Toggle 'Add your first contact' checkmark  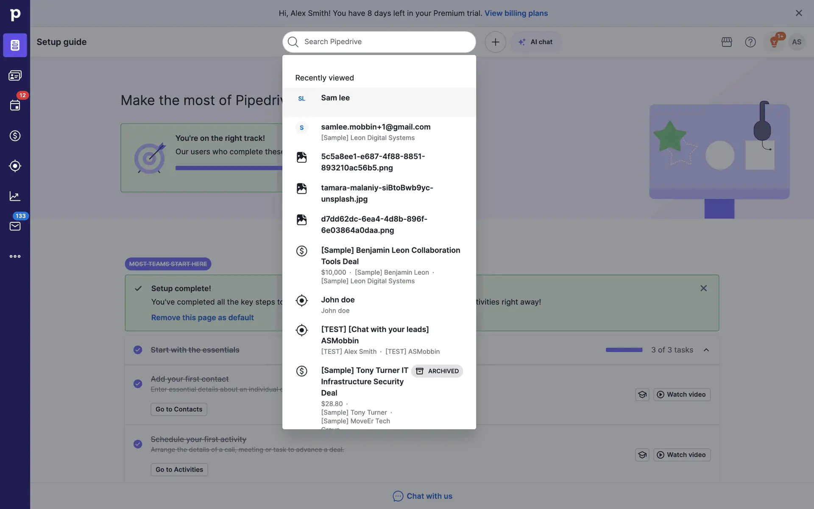(x=138, y=384)
